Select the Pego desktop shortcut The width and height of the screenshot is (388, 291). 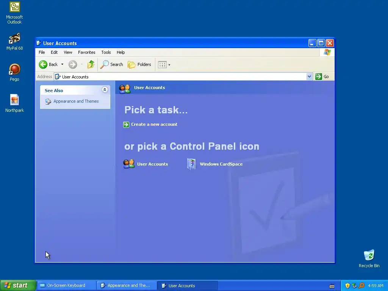(x=14, y=72)
